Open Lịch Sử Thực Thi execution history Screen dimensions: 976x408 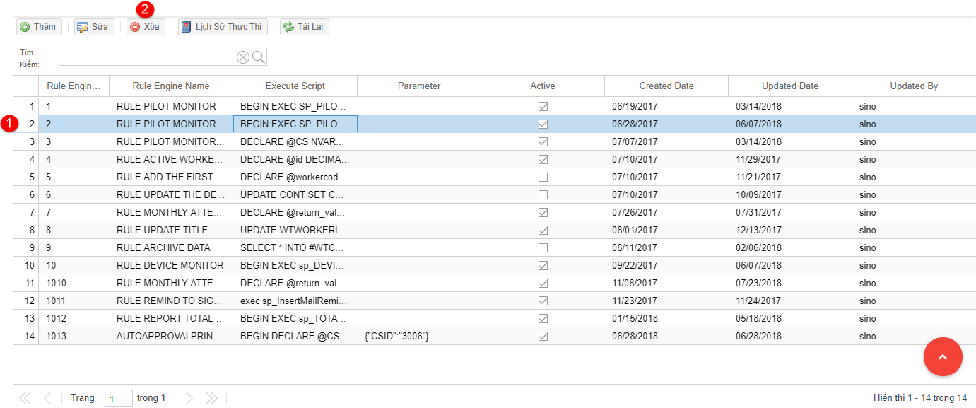coord(222,27)
